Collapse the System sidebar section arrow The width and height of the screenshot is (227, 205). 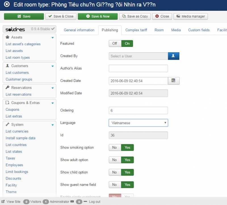(x=52, y=125)
